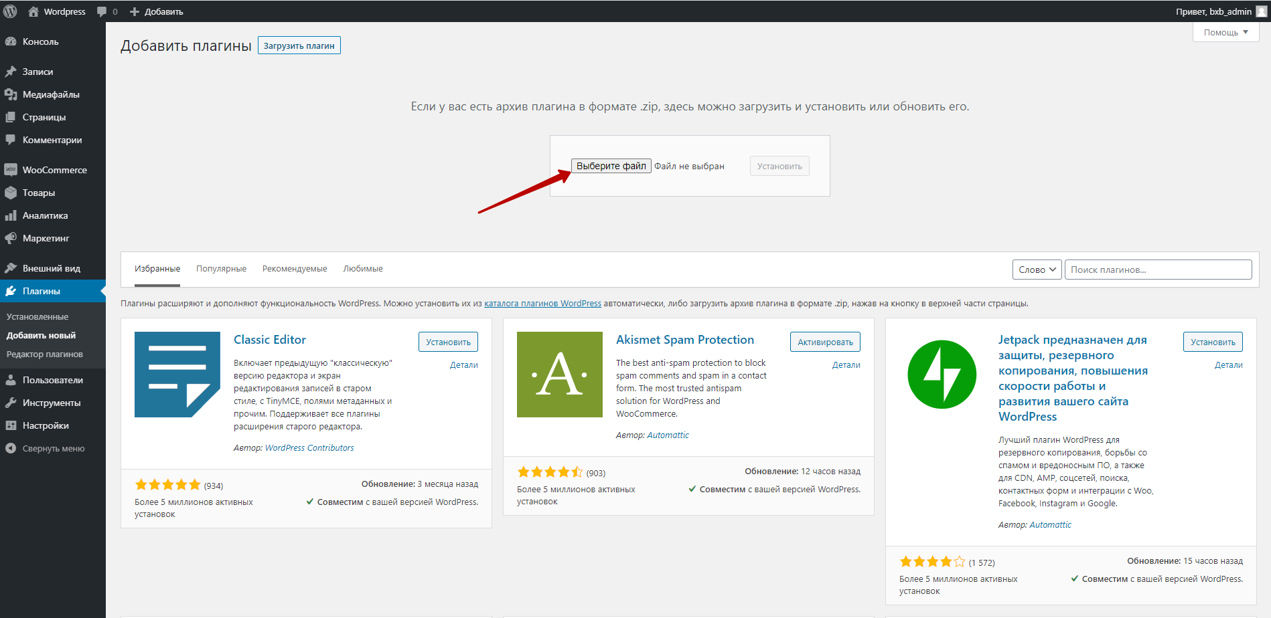The height and width of the screenshot is (618, 1271).
Task: Click the Записи pin icon
Action: [x=11, y=72]
